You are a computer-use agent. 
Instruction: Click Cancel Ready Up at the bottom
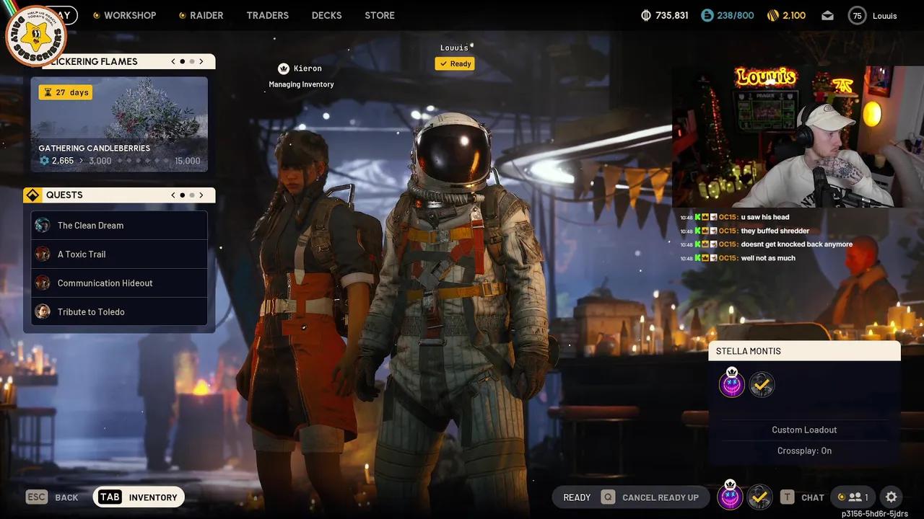click(x=661, y=497)
